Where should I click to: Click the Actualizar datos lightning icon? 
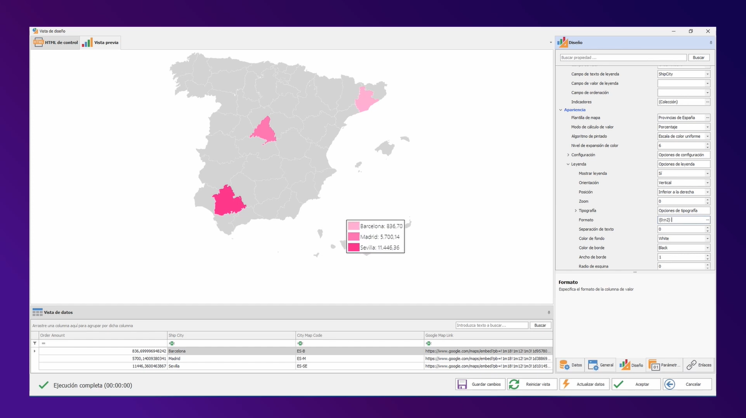567,384
